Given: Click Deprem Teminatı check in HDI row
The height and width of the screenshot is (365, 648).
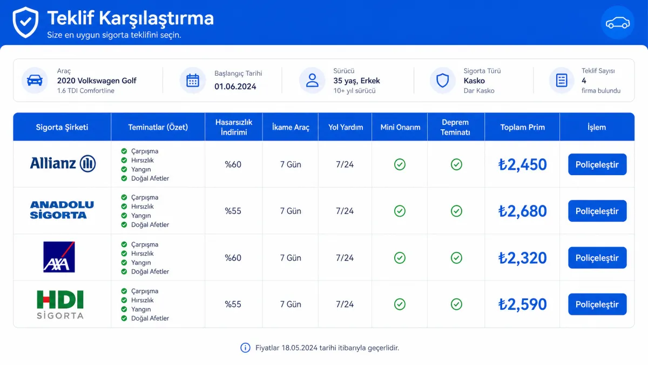Looking at the screenshot, I should pos(456,304).
